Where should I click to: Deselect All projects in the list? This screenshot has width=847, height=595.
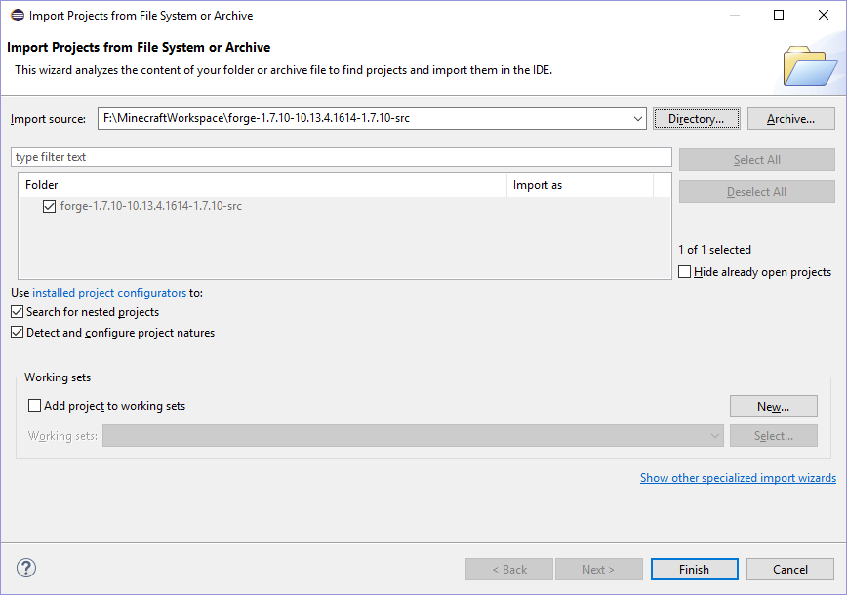pyautogui.click(x=756, y=192)
